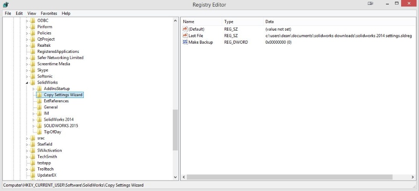
Task: Click the string icon of Last File value
Action: 185,35
